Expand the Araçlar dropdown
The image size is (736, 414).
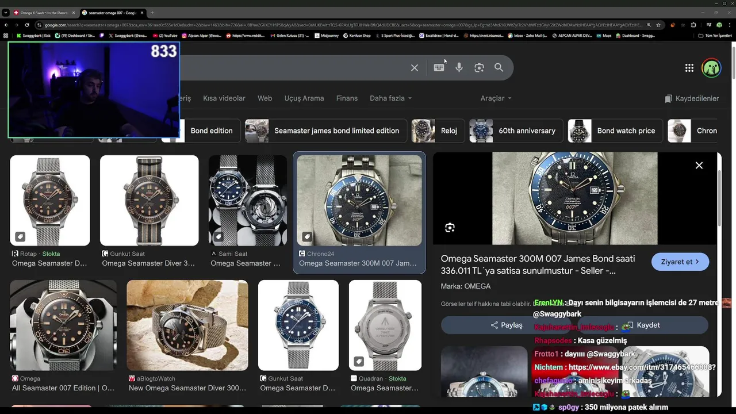point(496,98)
